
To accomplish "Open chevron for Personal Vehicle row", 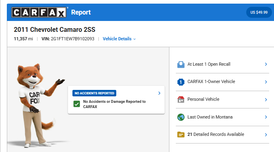I will (266, 100).
